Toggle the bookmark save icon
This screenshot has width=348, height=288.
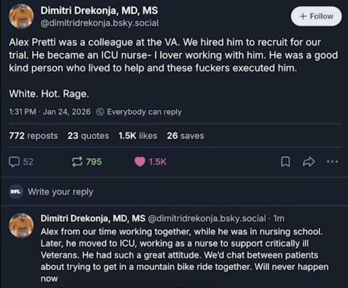pyautogui.click(x=286, y=162)
